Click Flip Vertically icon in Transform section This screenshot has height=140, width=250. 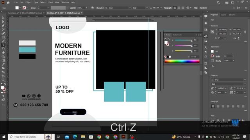[x=239, y=38]
